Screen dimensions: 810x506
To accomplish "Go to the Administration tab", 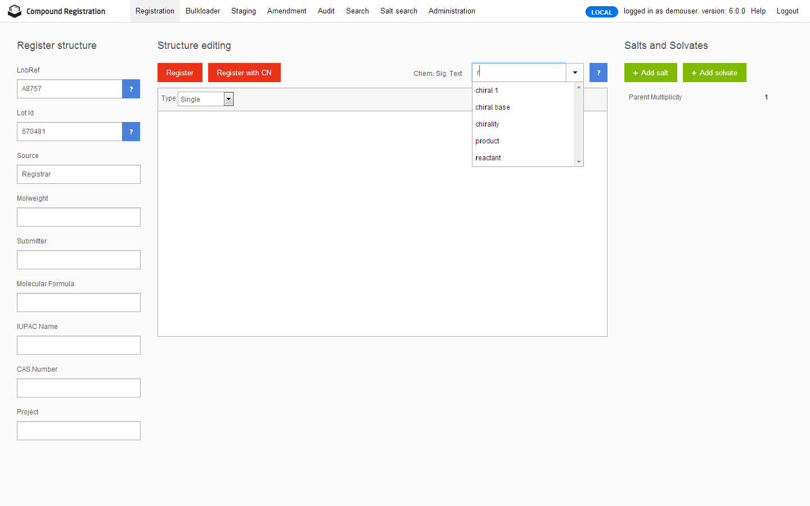I will [452, 11].
